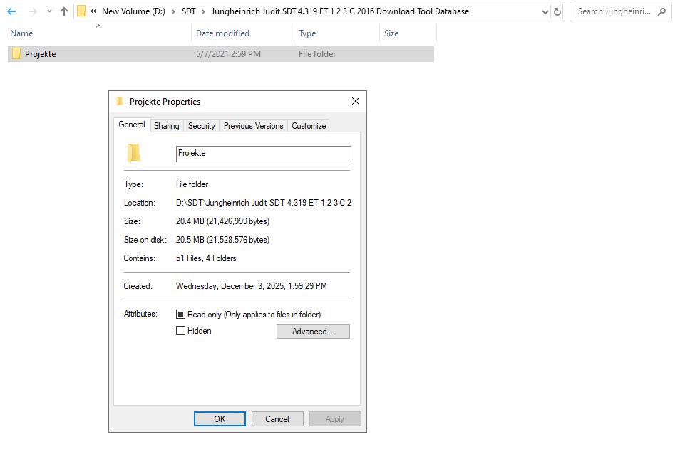Image resolution: width=675 pixels, height=464 pixels.
Task: Expand the chevron after SDT in the path
Action: 203,11
